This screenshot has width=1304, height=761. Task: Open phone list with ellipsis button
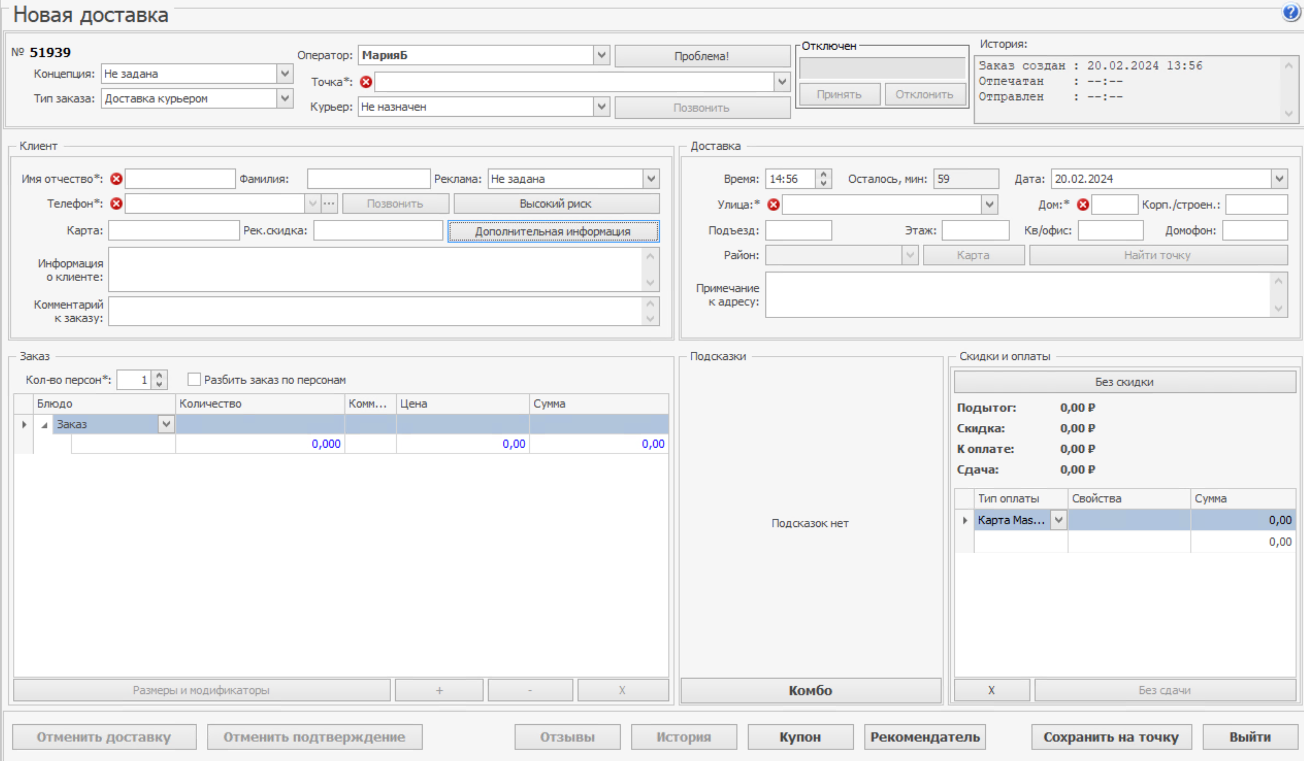(x=329, y=204)
